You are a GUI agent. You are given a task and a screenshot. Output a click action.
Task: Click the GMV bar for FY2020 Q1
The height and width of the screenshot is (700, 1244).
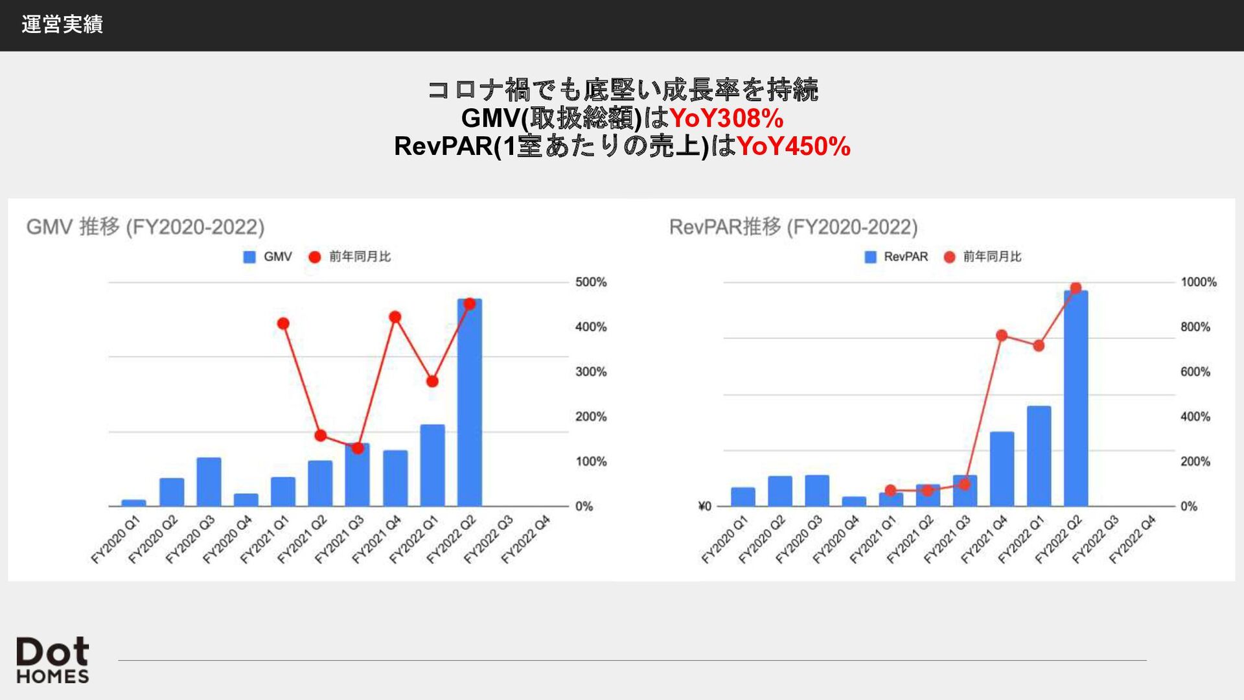point(133,503)
